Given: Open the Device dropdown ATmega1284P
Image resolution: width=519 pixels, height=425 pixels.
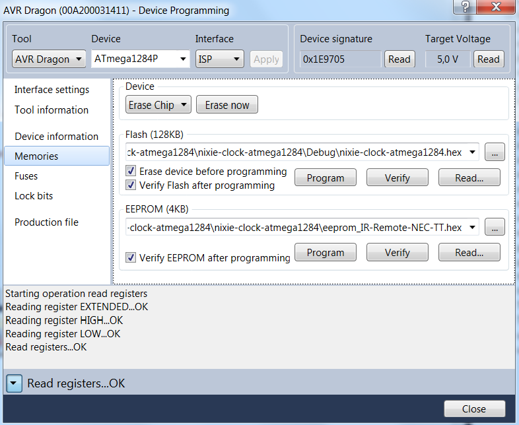Looking at the screenshot, I should (x=141, y=59).
